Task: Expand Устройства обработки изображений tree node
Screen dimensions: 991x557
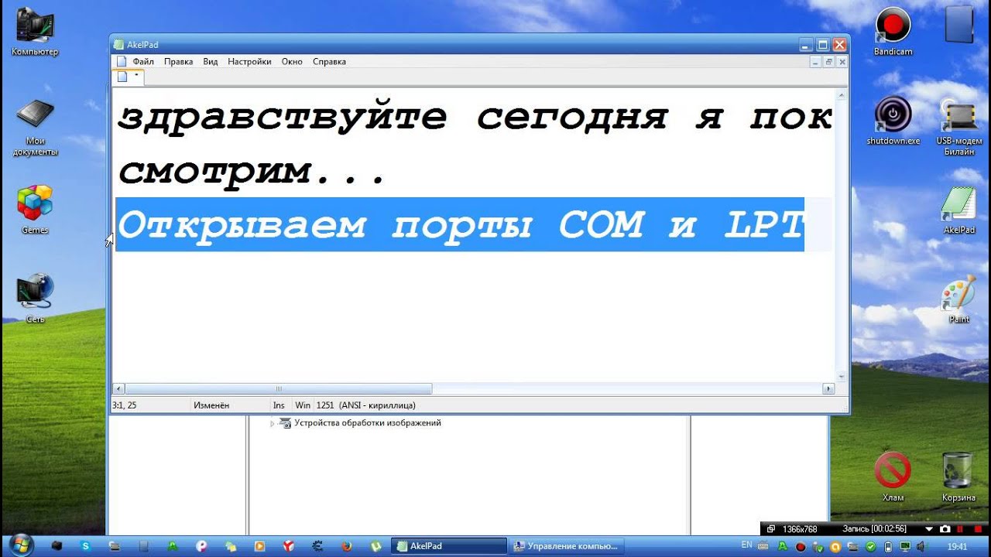Action: pyautogui.click(x=272, y=424)
